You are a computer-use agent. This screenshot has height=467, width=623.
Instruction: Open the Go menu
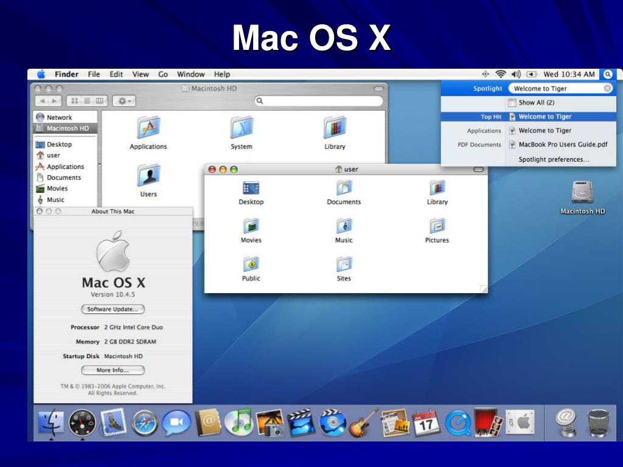tap(163, 74)
